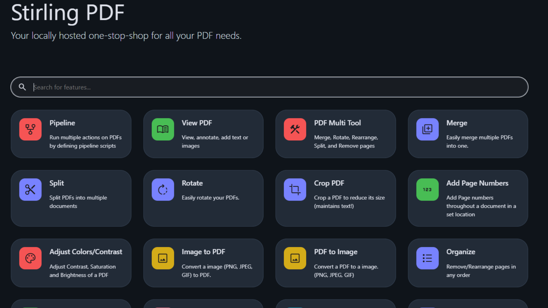Click the PDF Multi Tool wrench icon

click(x=295, y=129)
